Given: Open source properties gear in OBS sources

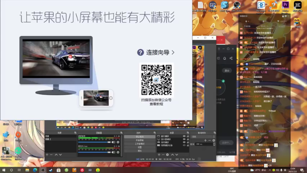Looking at the screenshot, I should click(167, 155).
